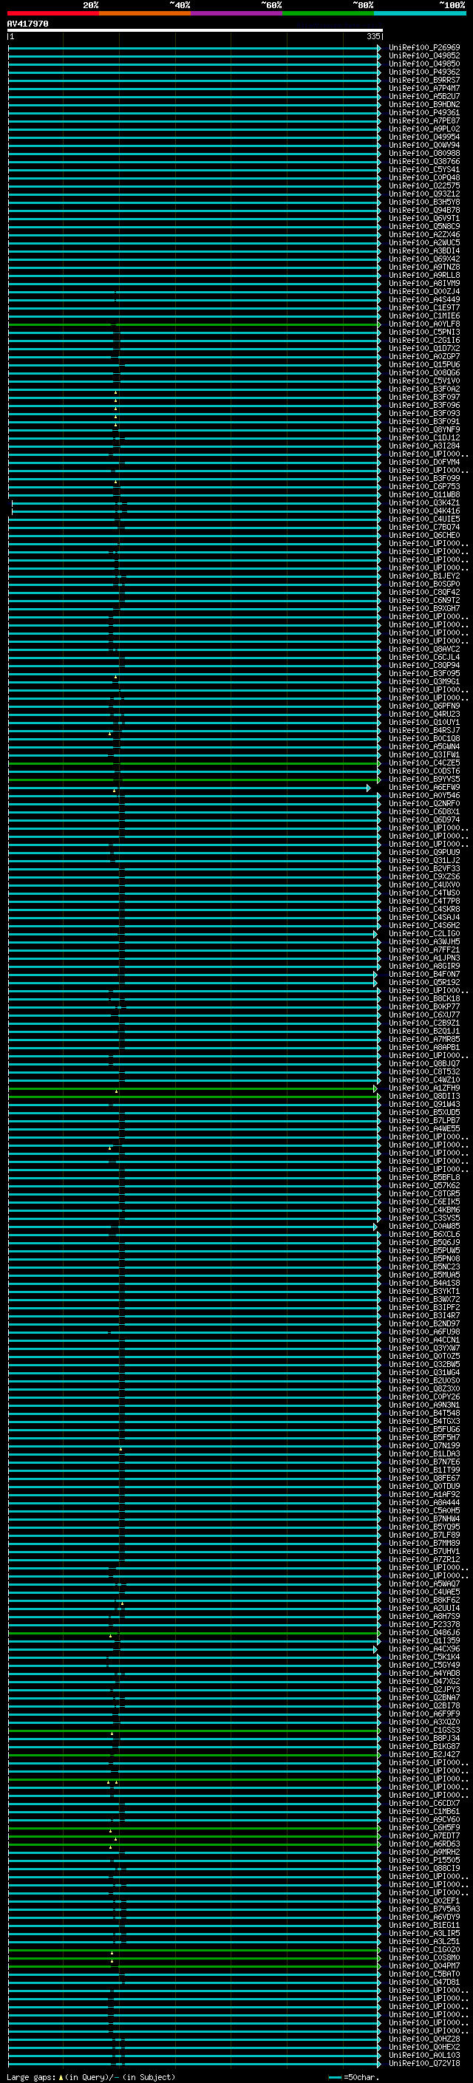Open hit UniRef100_O49852
The height and width of the screenshot is (2083, 473).
coord(424,56)
